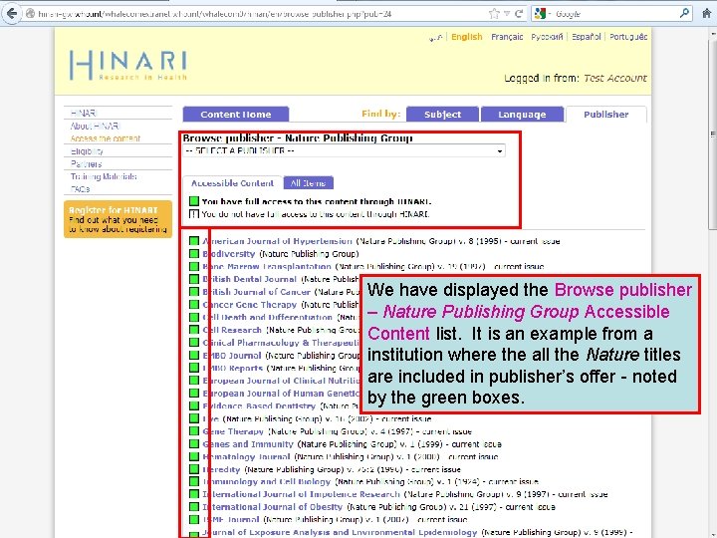This screenshot has height=538, width=717.
Task: Click green box beside Gene Therapy
Action: 194,431
